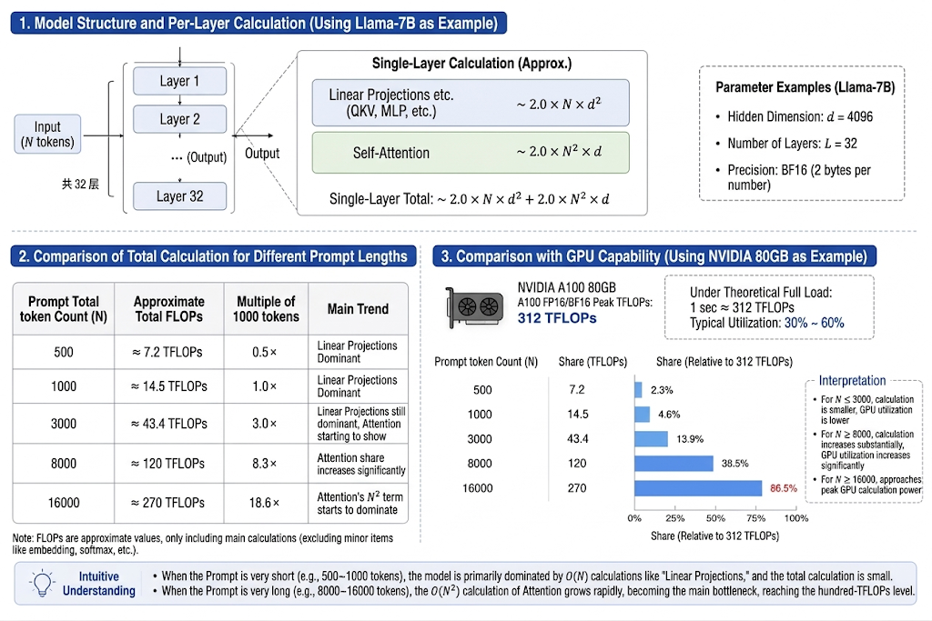Click the ≈ 43.4 TFLOPs table cell

pyautogui.click(x=168, y=424)
